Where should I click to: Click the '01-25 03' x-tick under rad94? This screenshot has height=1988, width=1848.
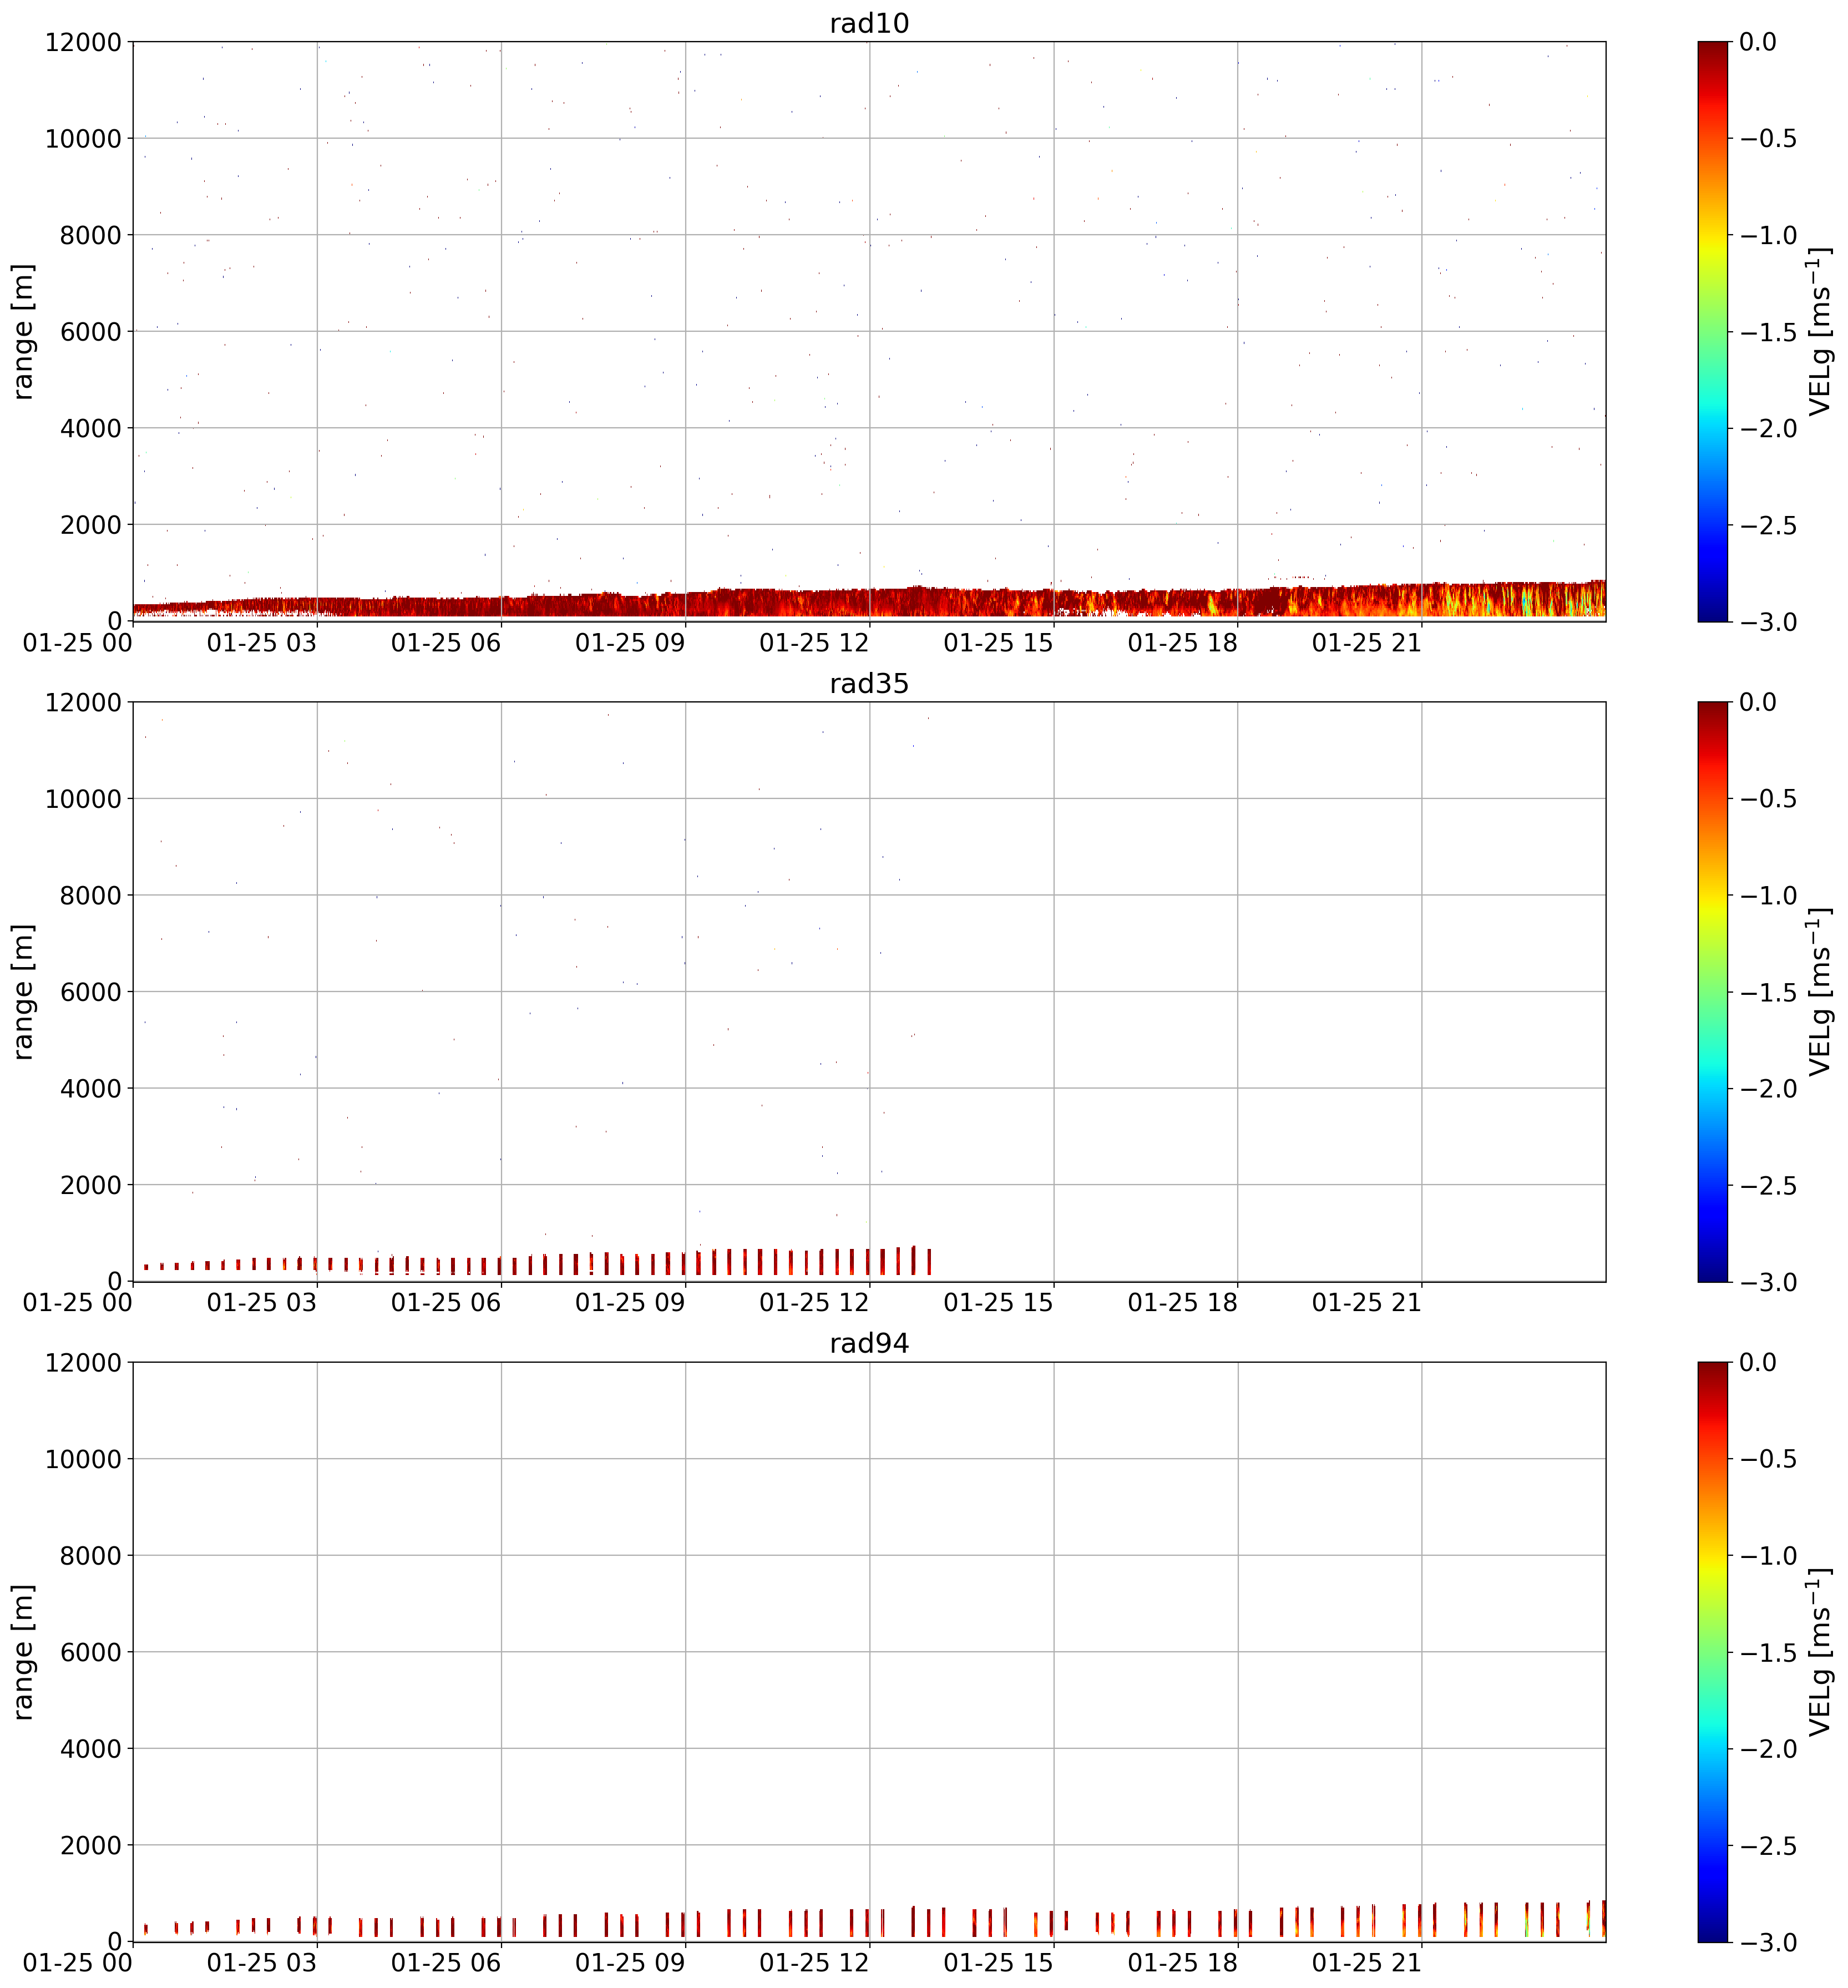click(x=262, y=1963)
